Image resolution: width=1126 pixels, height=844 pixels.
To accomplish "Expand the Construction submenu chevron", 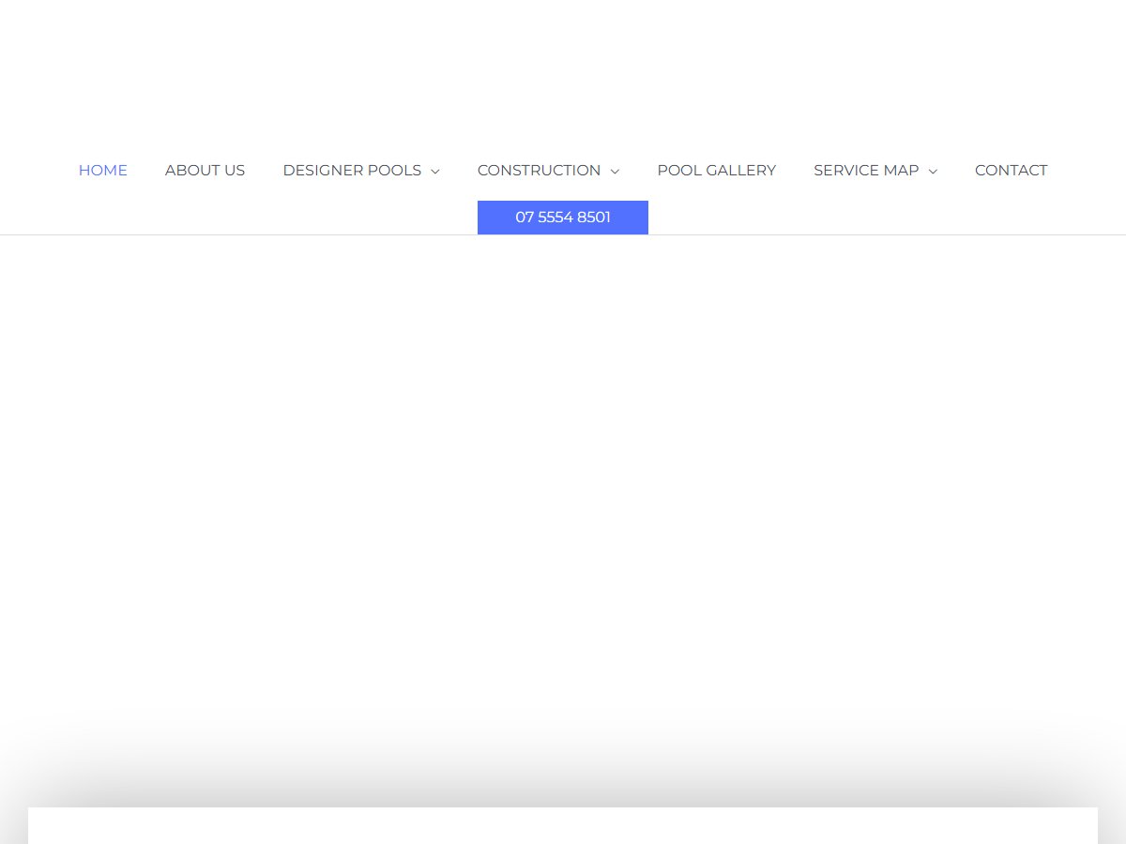I will point(615,172).
